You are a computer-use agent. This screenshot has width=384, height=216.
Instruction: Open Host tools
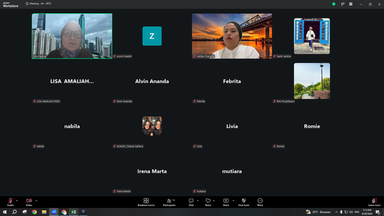tap(244, 202)
